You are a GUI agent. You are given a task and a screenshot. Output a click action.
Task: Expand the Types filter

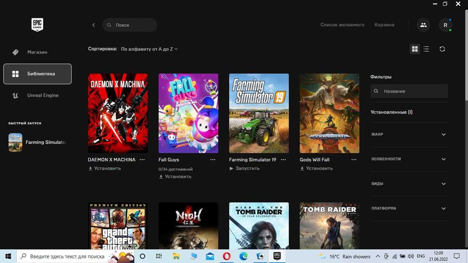click(x=409, y=184)
